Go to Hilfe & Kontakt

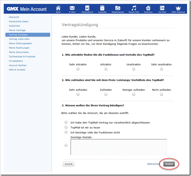coord(17,70)
